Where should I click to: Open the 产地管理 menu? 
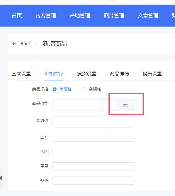point(80,16)
